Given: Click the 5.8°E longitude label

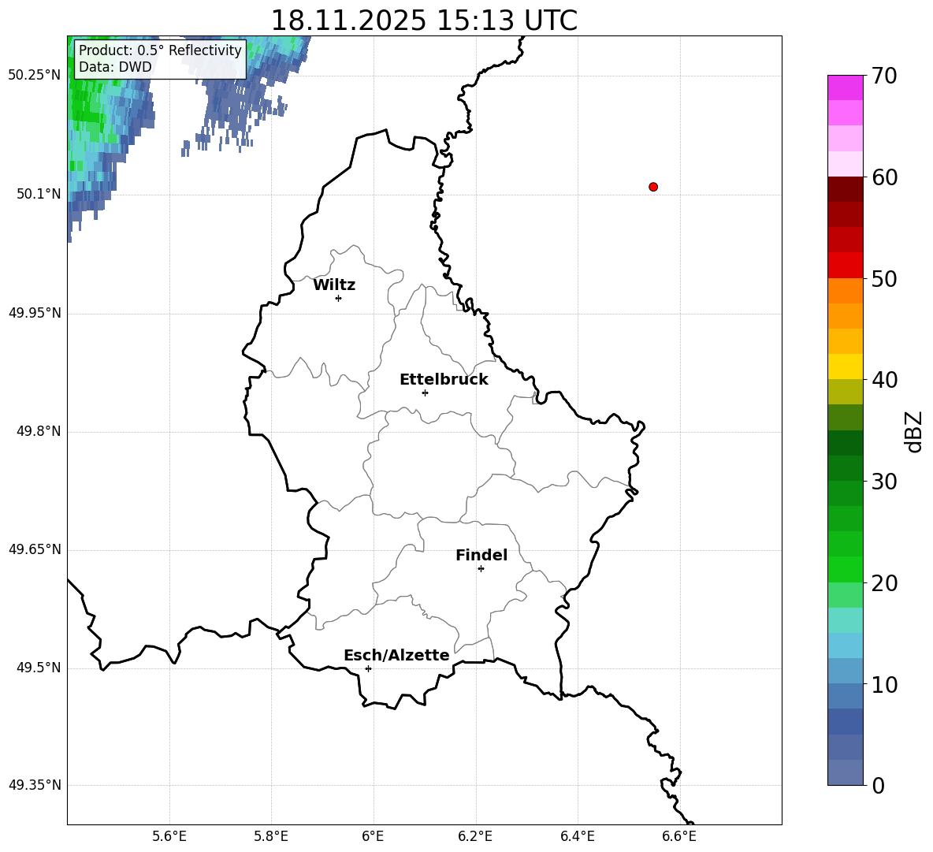Looking at the screenshot, I should point(271,836).
